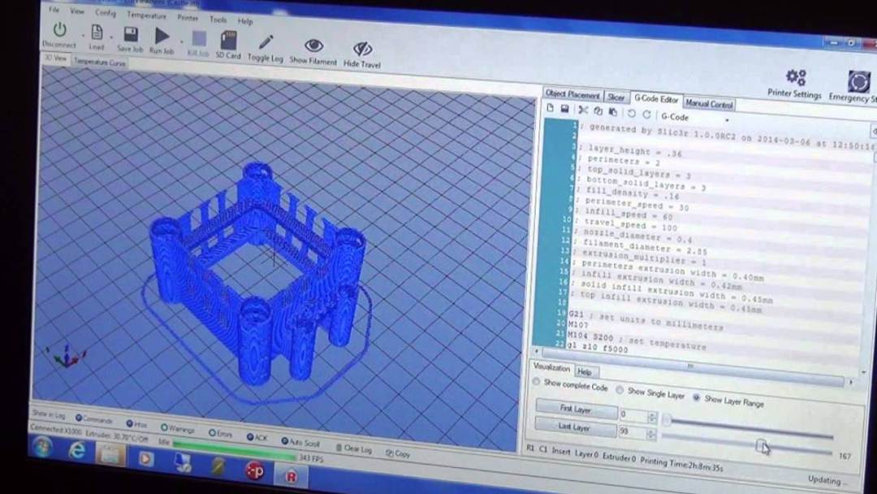Viewport: 877px width, 494px height.
Task: Adjust First Layer value stepper
Action: 652,417
